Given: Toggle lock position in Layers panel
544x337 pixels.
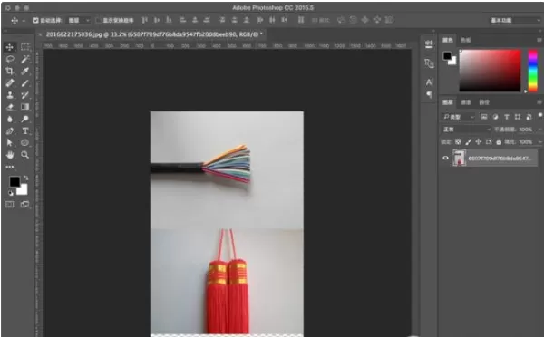Looking at the screenshot, I should pos(479,142).
